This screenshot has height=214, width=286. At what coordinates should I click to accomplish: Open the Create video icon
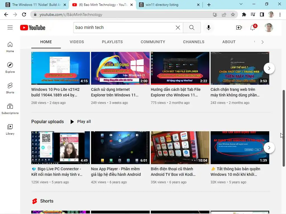click(x=239, y=28)
